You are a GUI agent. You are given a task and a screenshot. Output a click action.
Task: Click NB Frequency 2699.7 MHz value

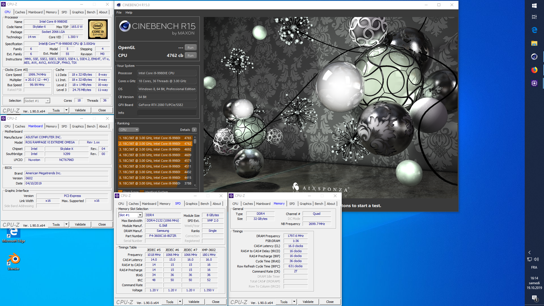tap(317, 224)
